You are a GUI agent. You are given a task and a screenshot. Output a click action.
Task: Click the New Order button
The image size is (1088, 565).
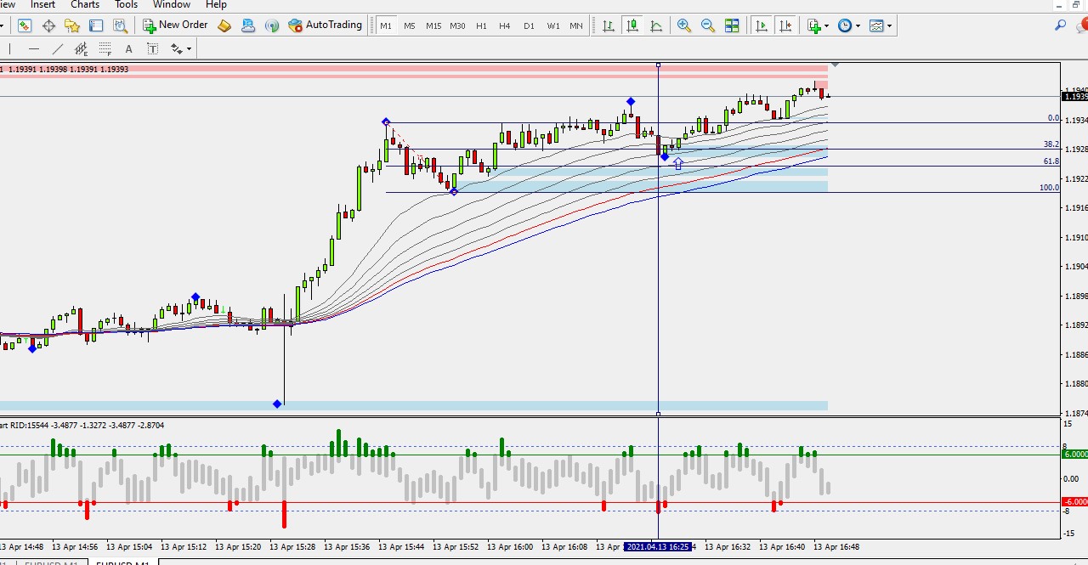pos(175,25)
